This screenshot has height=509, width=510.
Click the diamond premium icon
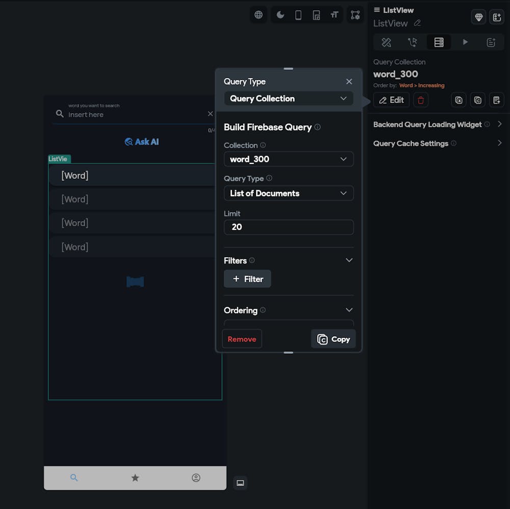coord(478,17)
